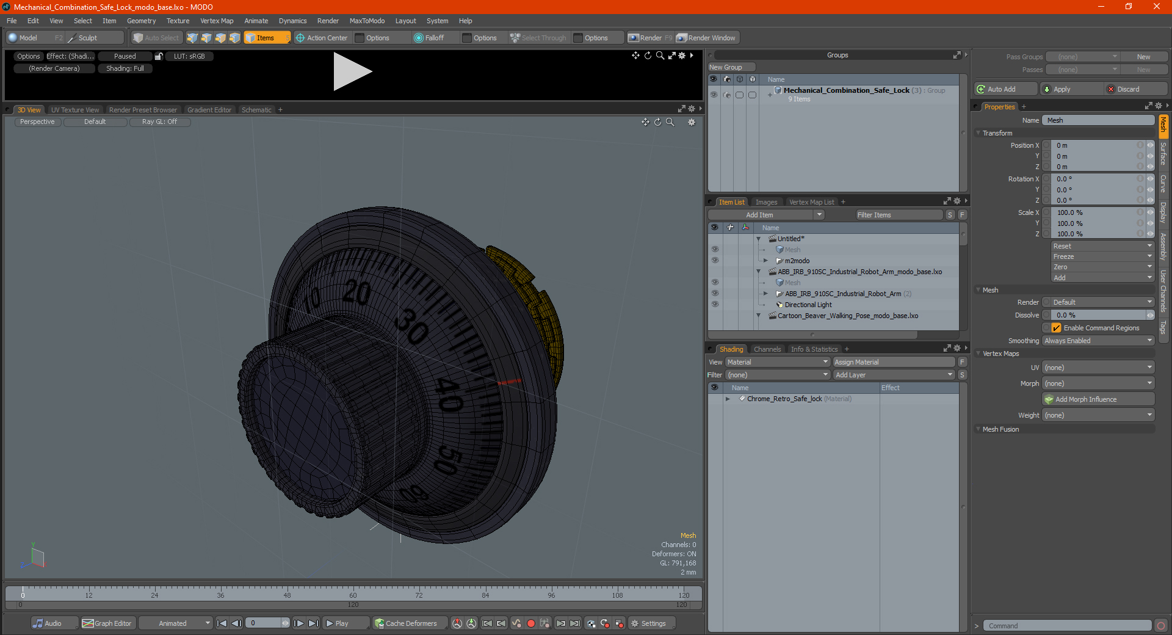Open timeline Settings
Screen dimensions: 1172x635
coord(652,623)
